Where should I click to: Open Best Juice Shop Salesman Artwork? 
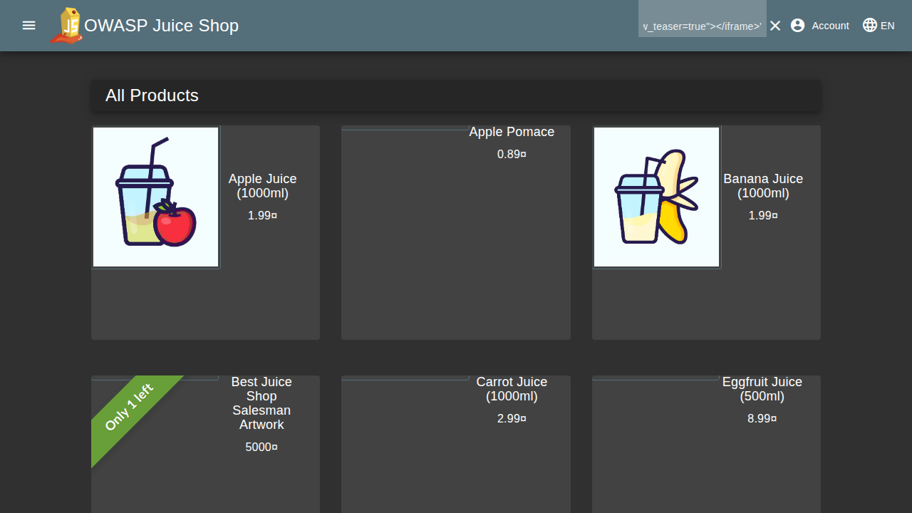[261, 403]
